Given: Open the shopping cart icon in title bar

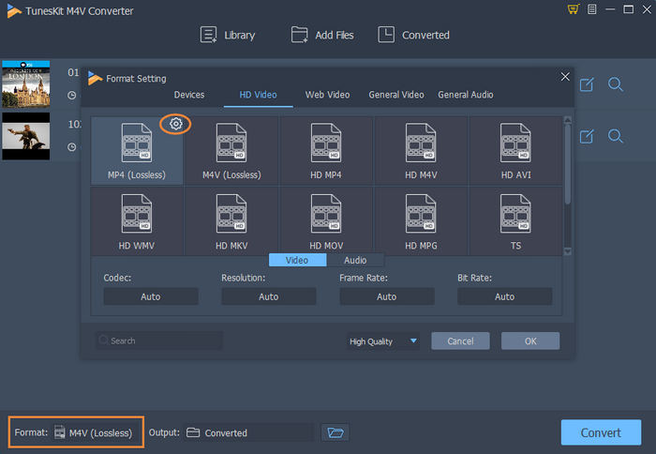Looking at the screenshot, I should click(574, 9).
